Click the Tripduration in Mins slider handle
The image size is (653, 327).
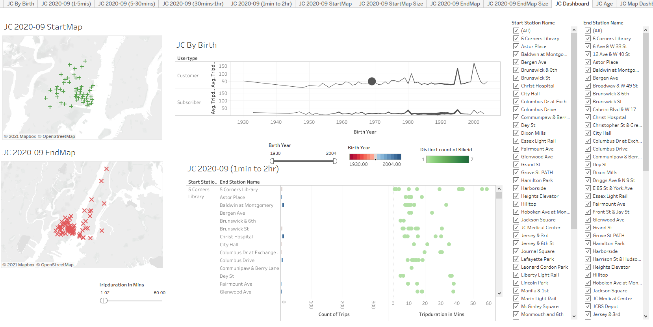(x=104, y=301)
